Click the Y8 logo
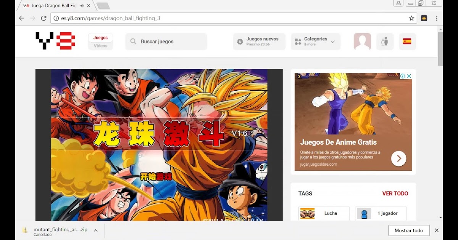 (x=55, y=41)
